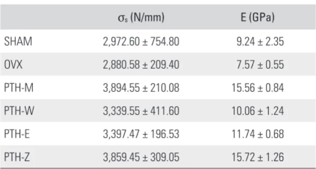
Task: Click the value 3,339.55 ± 411.60
Action: click(x=141, y=111)
